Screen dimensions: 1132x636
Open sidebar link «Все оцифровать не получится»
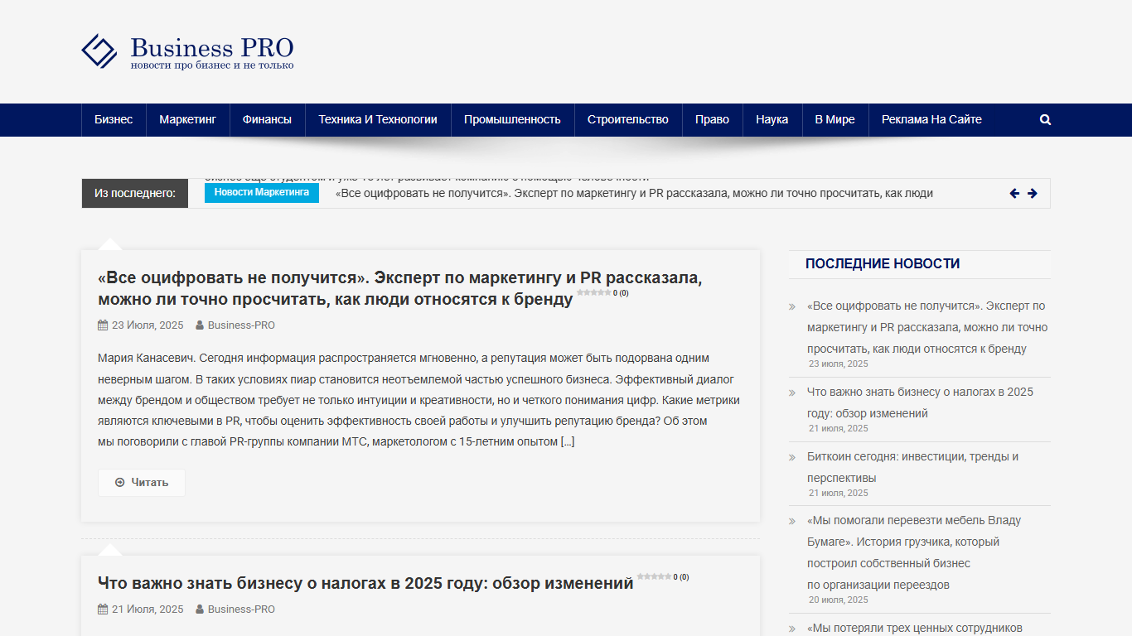(927, 327)
